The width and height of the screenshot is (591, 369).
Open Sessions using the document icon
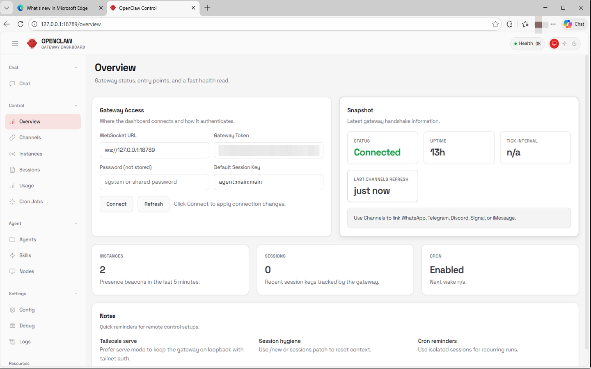tap(13, 169)
